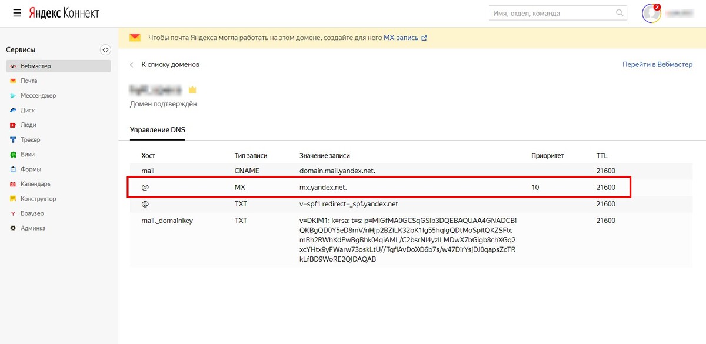Click the priority value 10
This screenshot has height=344, width=706.
(535, 188)
